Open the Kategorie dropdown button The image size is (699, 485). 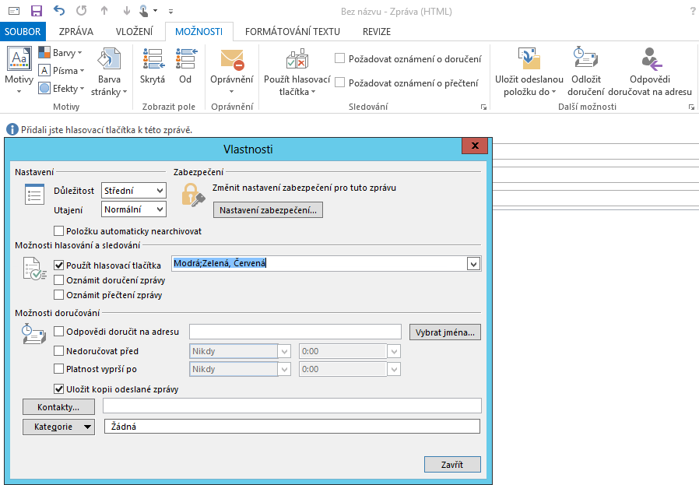pos(58,427)
